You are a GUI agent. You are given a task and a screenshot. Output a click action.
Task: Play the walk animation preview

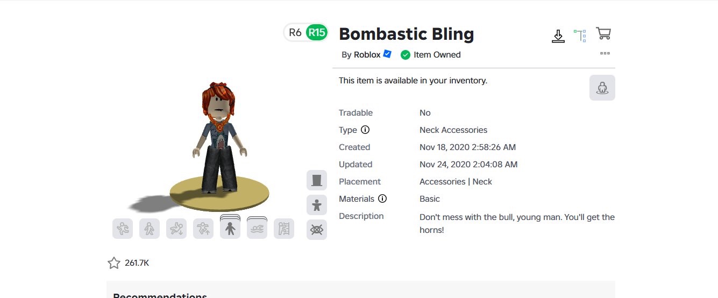click(150, 229)
